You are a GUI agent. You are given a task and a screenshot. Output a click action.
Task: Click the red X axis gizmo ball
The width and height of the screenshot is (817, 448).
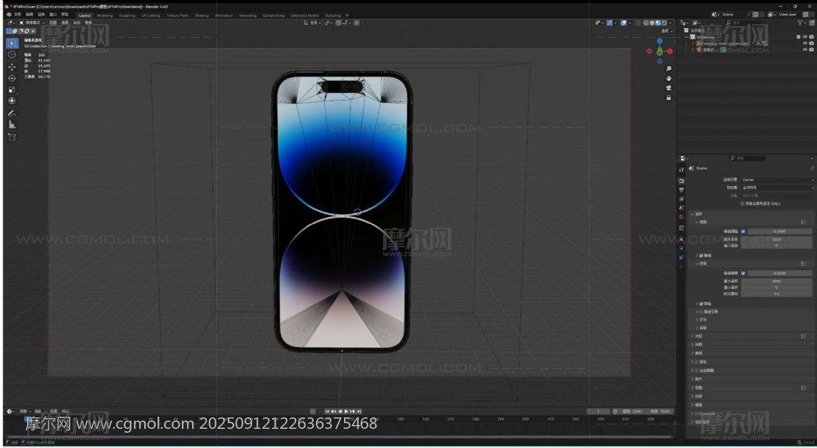pos(670,51)
